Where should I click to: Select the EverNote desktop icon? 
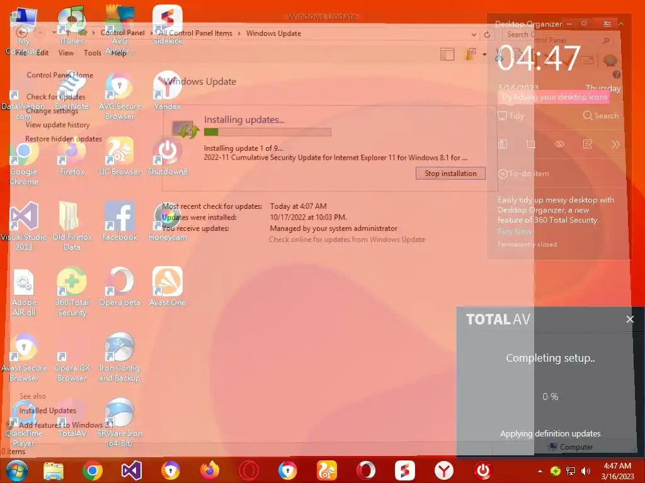tap(72, 90)
